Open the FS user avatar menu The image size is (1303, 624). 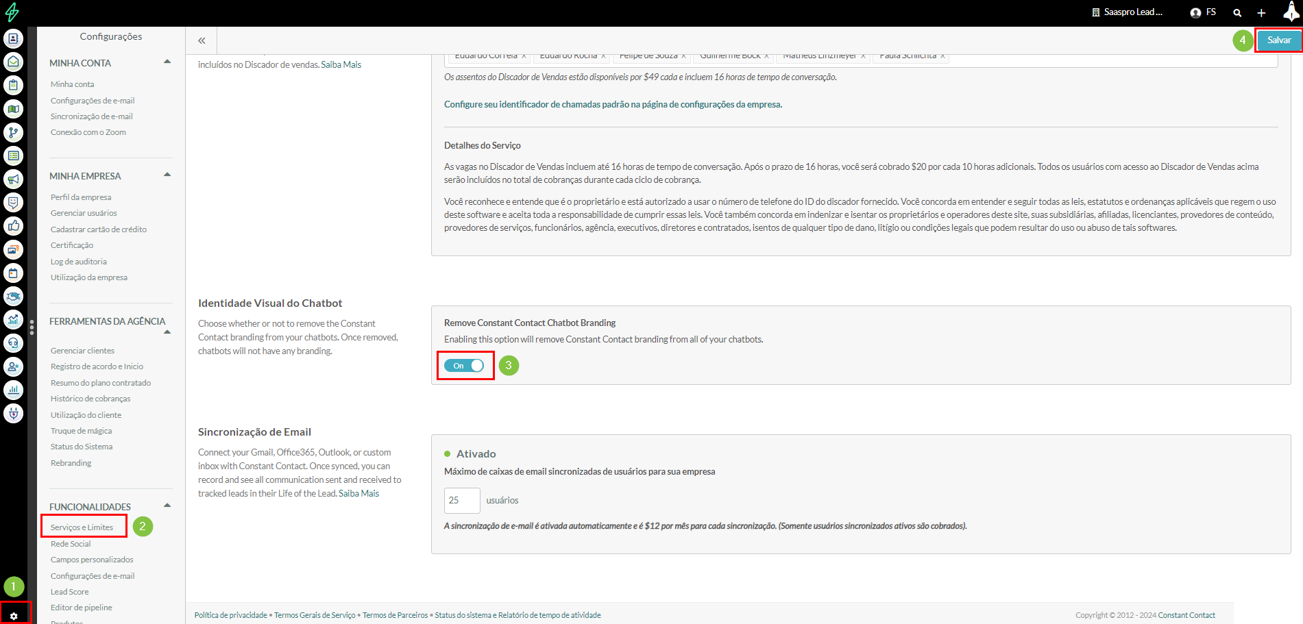pos(1203,12)
